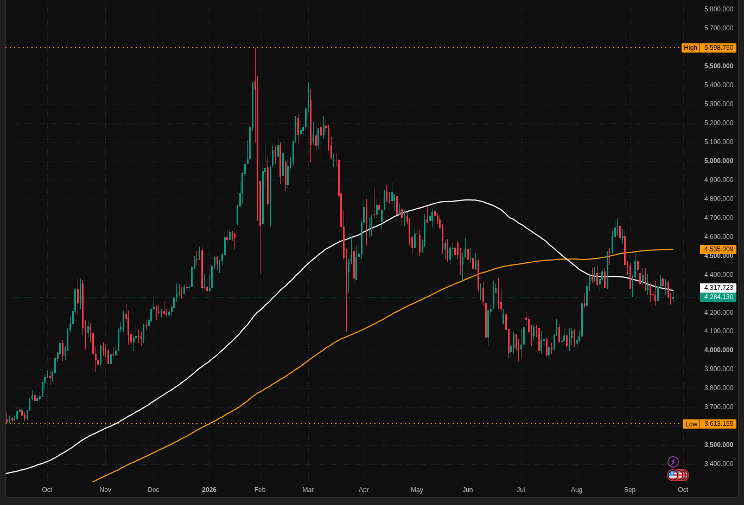Click the Nov label on the time axis
The image size is (744, 505).
pyautogui.click(x=105, y=490)
